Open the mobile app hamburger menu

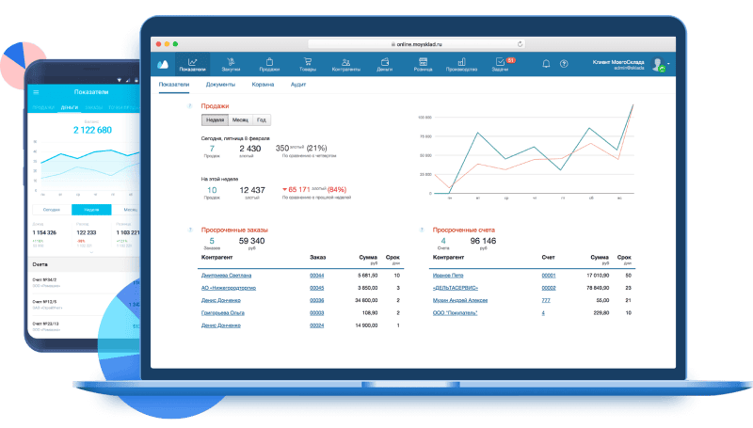click(x=37, y=92)
